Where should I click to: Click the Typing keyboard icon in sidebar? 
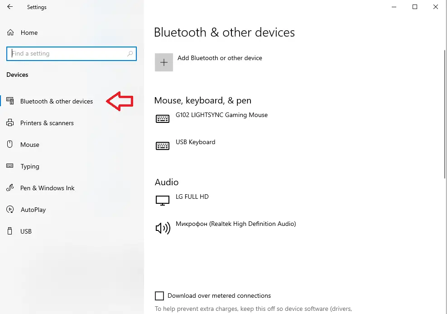click(10, 165)
